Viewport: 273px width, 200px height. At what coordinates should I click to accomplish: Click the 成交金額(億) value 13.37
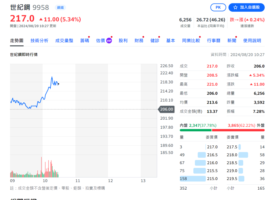(212, 112)
